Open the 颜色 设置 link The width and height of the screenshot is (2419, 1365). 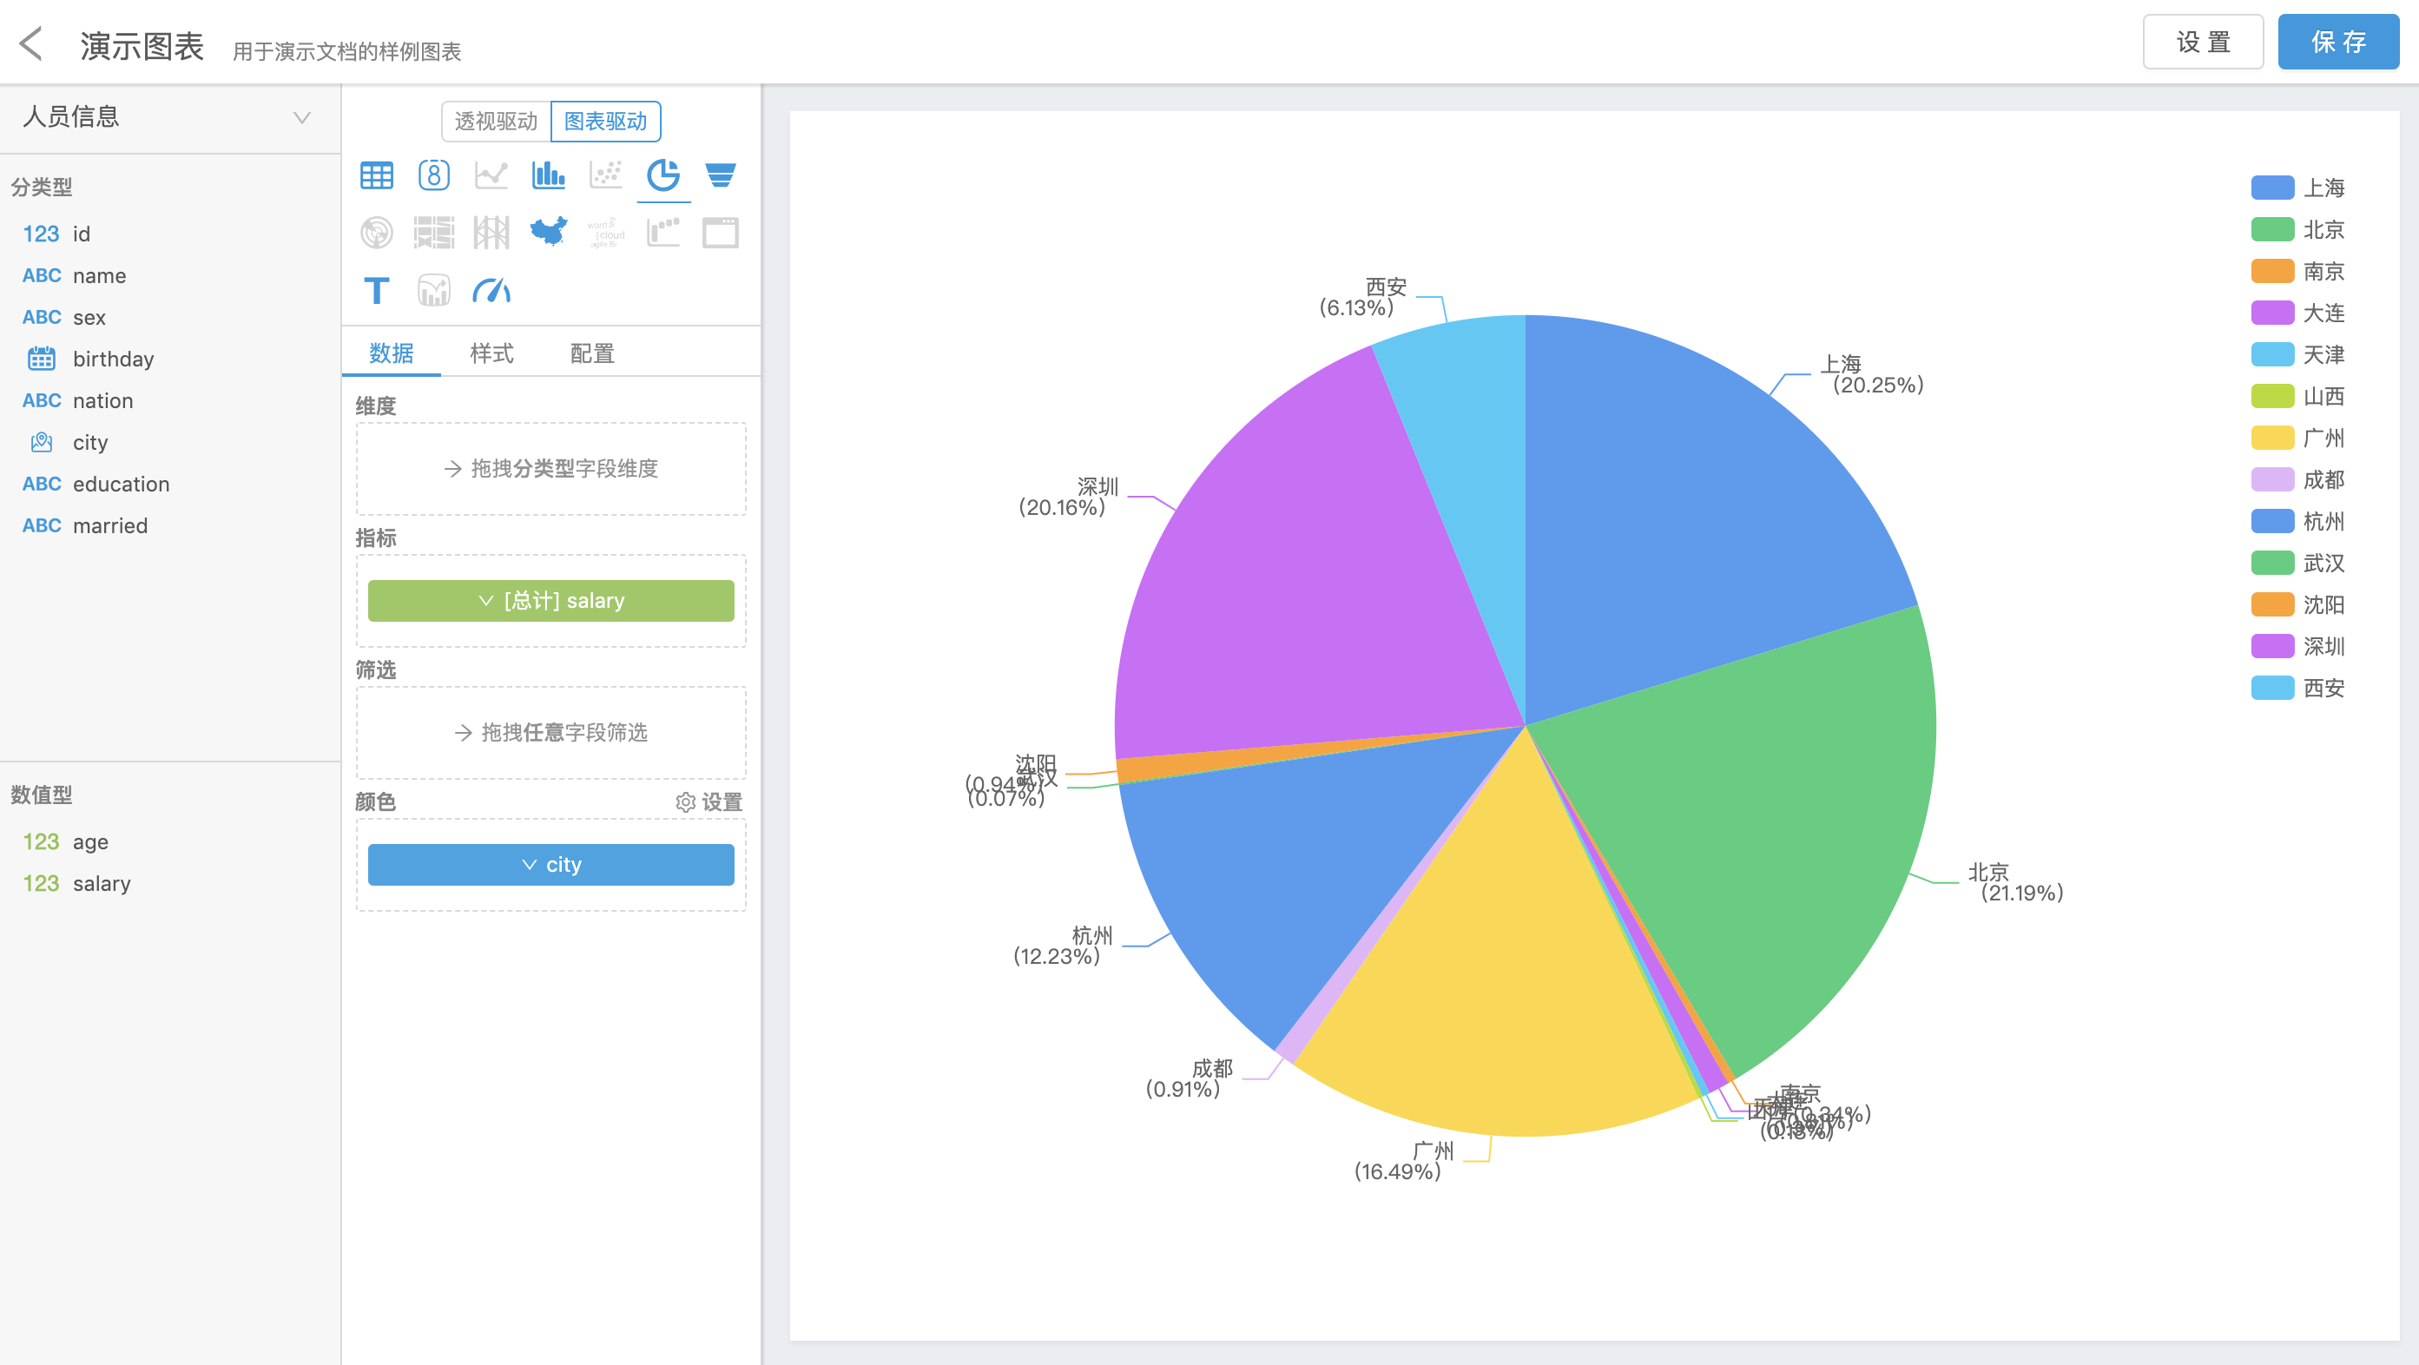(709, 801)
